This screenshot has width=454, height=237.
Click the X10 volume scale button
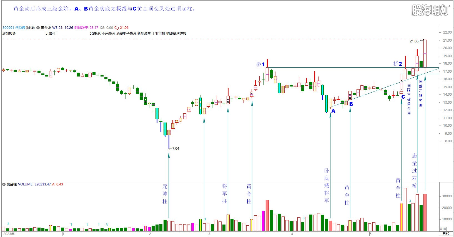coord(443,229)
